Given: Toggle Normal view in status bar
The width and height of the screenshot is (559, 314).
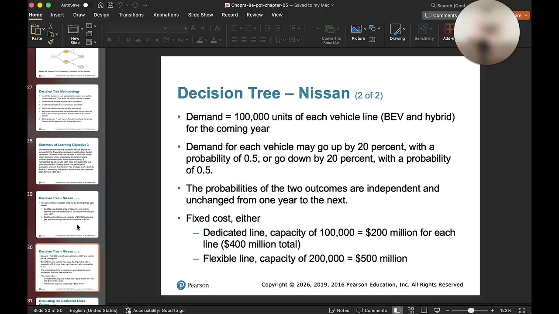Looking at the screenshot, I should 397,311.
